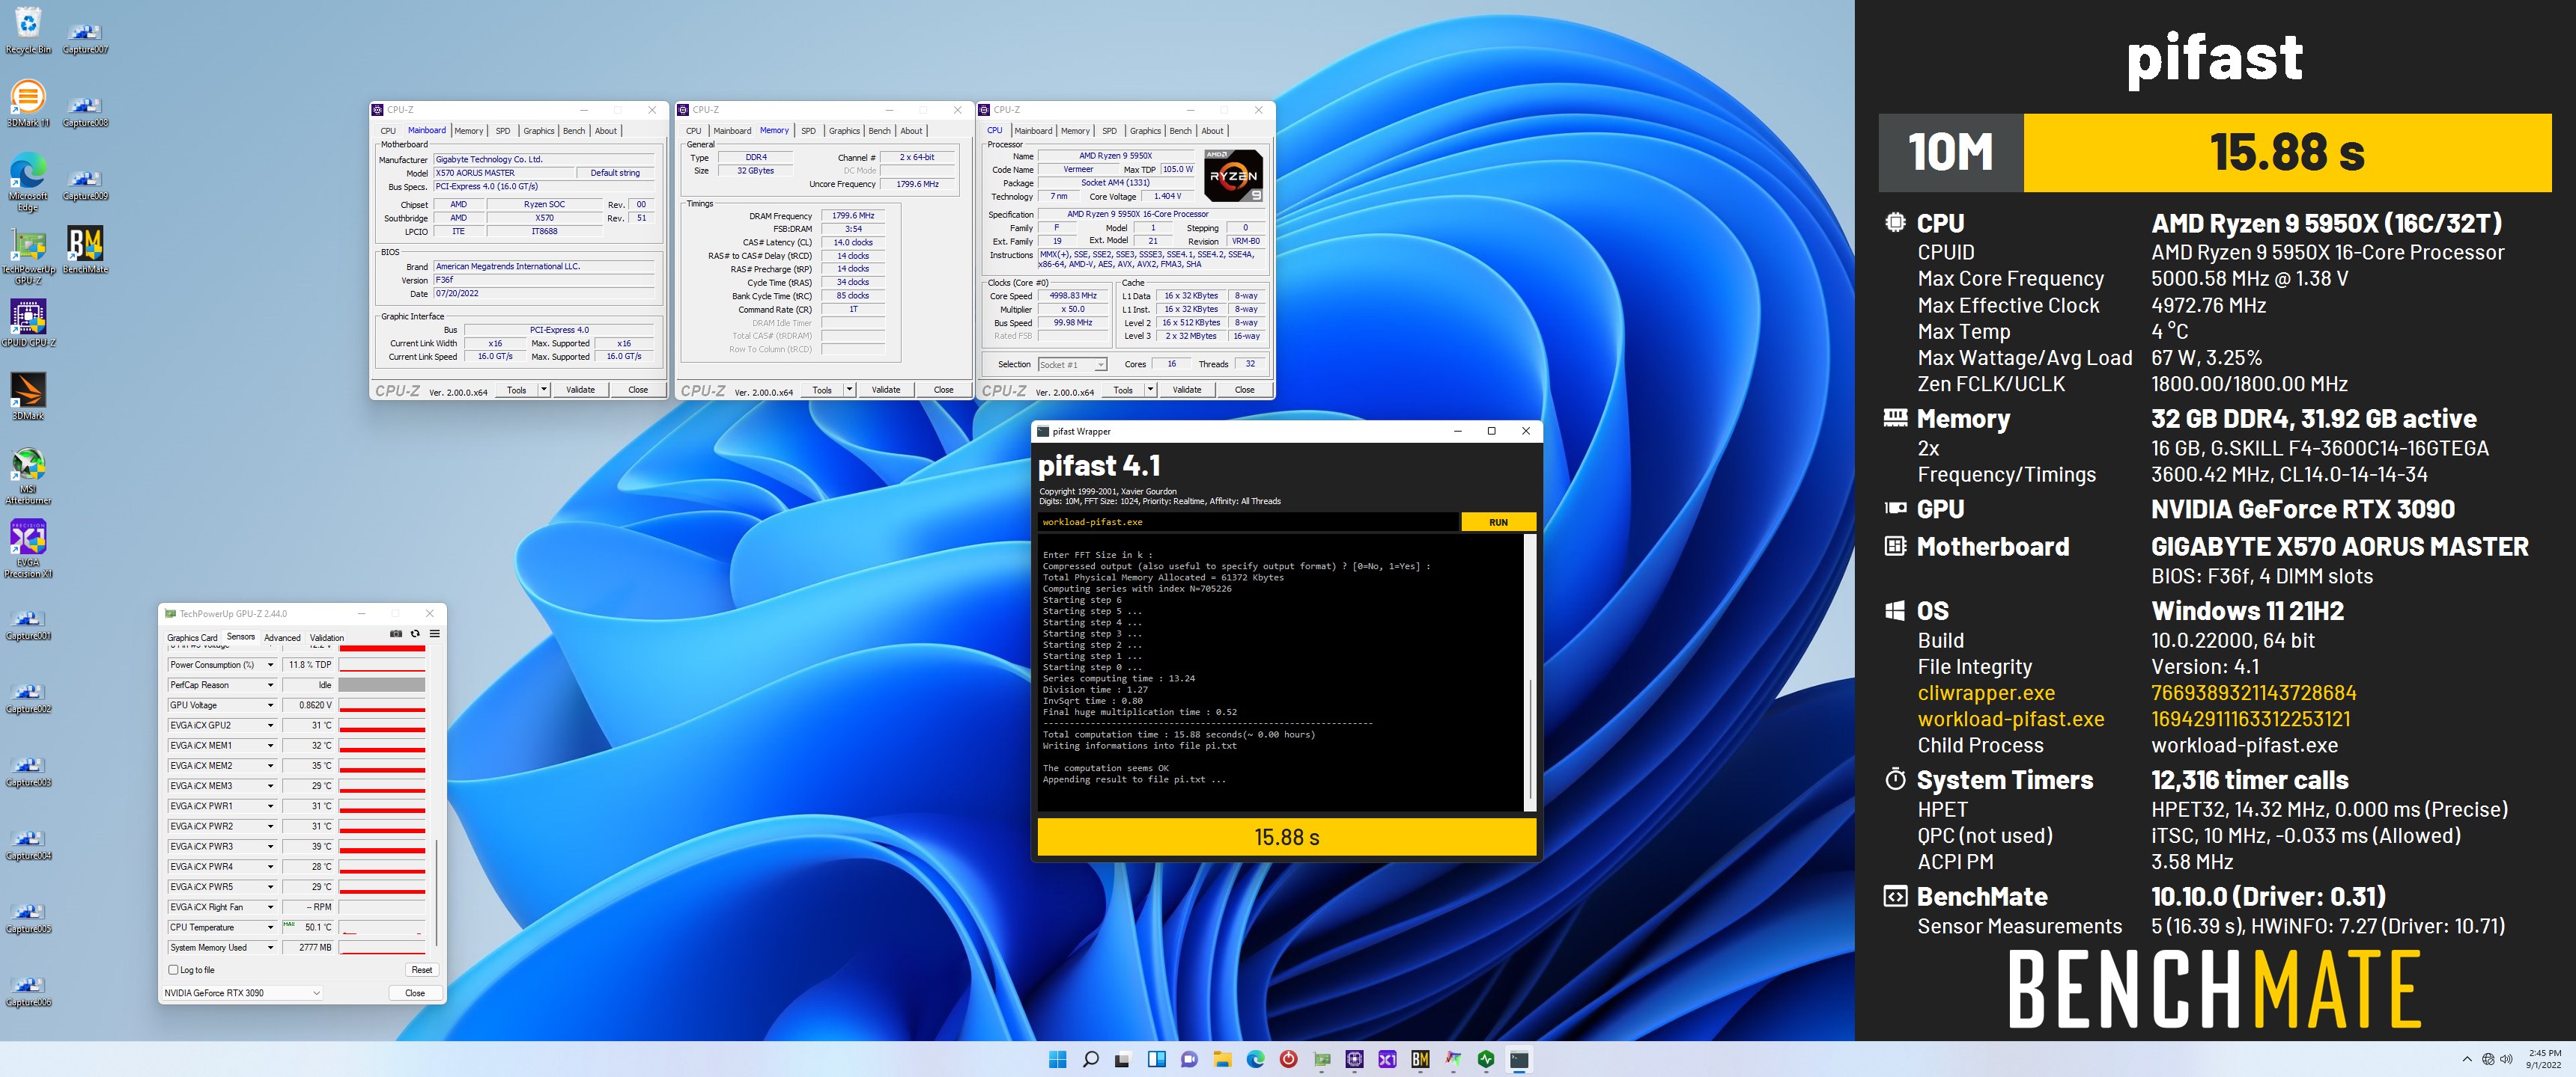Select the Microsoft Edge desktop shortcut
The image size is (2576, 1077).
pos(28,182)
